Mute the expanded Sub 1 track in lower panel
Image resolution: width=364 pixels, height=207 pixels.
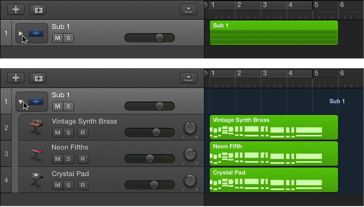pos(58,106)
